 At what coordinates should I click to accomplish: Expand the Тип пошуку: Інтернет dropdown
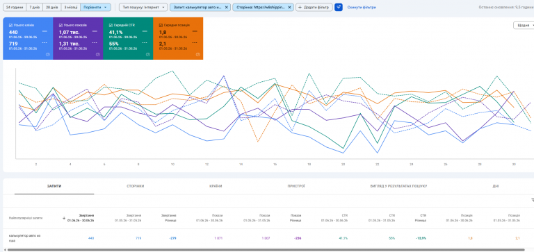click(x=143, y=7)
